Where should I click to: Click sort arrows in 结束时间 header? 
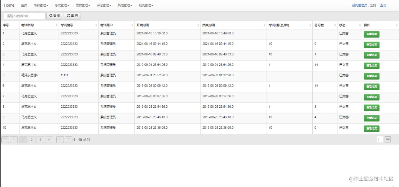264,25
